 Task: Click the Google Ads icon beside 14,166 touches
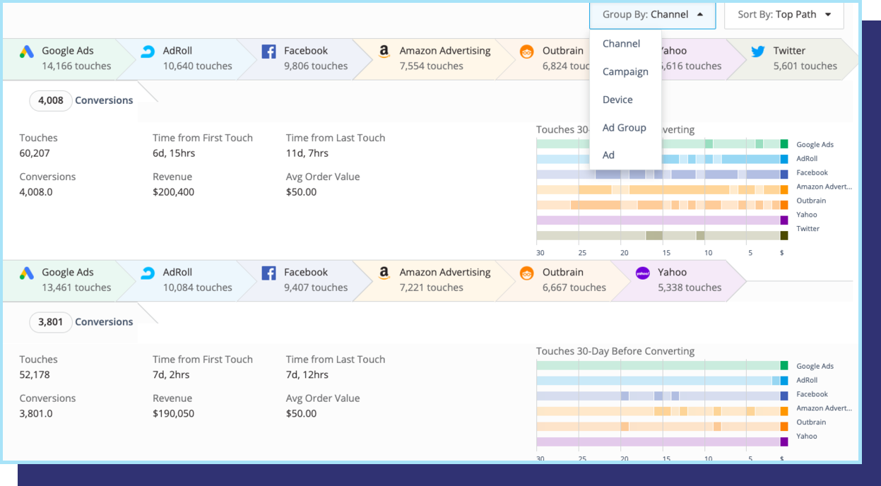click(26, 52)
